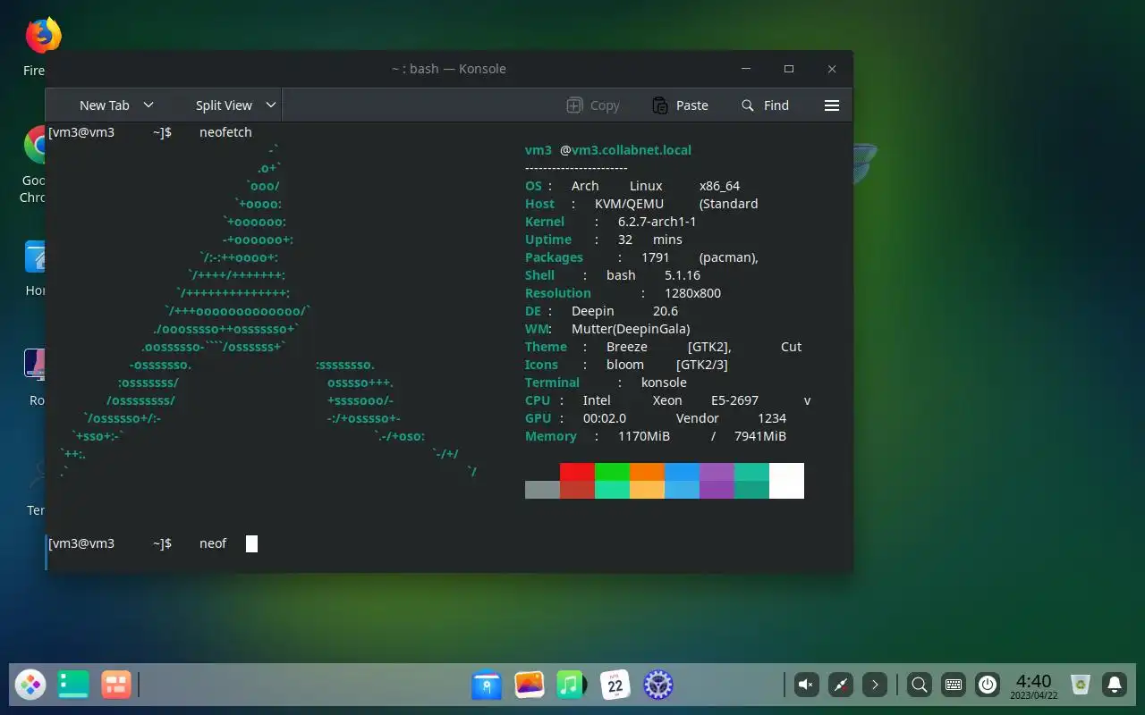Click the typed 'neofetch' command text
This screenshot has width=1145, height=715.
click(225, 132)
